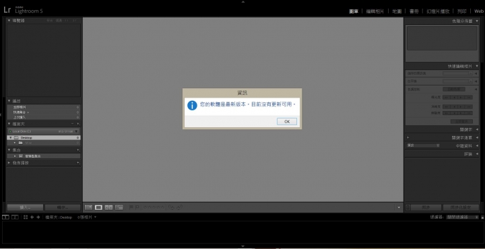Screen dimensions: 485x249
Task: Open metadata preset dropdown beside 中繼資料
Action: (422, 145)
